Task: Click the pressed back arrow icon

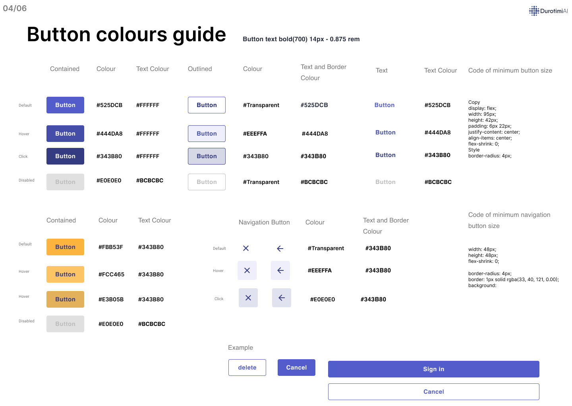Action: coord(281,297)
